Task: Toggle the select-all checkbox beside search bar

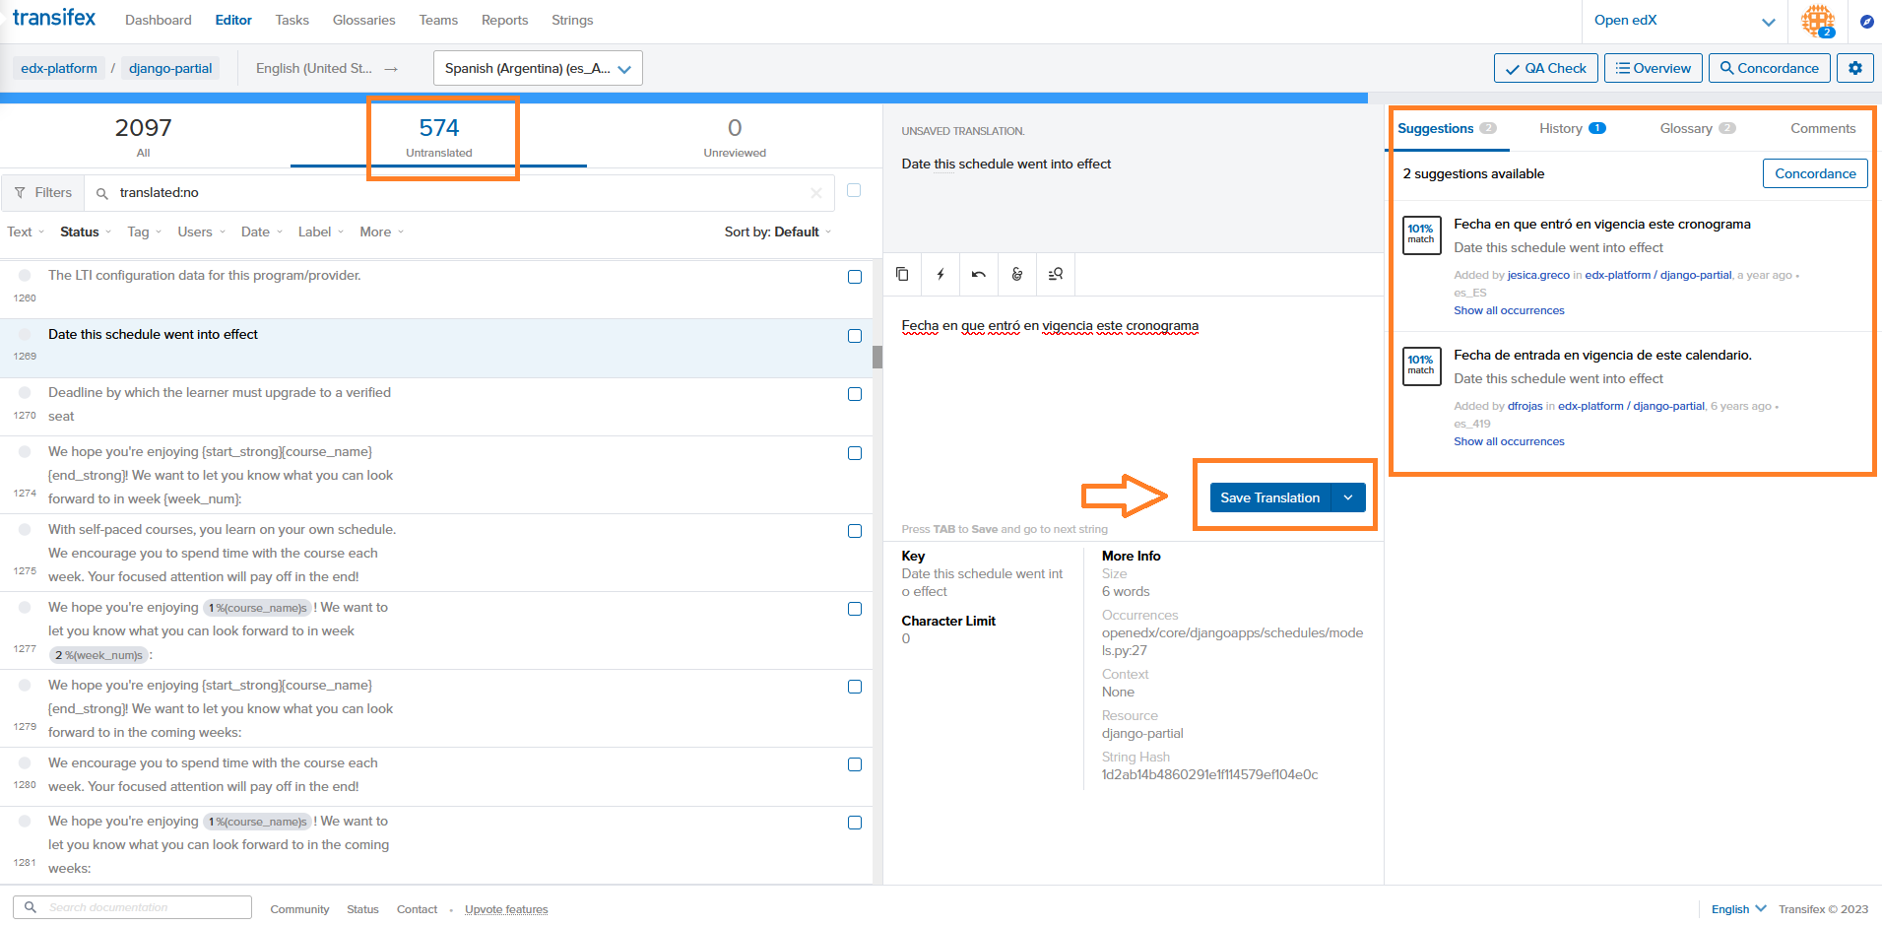Action: [854, 190]
